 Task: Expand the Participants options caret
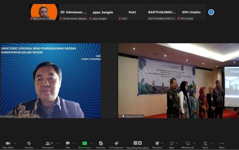[58, 143]
